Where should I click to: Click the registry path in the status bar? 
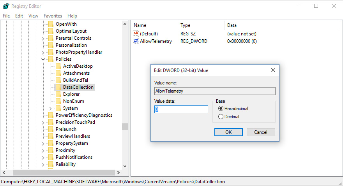[x=113, y=182]
